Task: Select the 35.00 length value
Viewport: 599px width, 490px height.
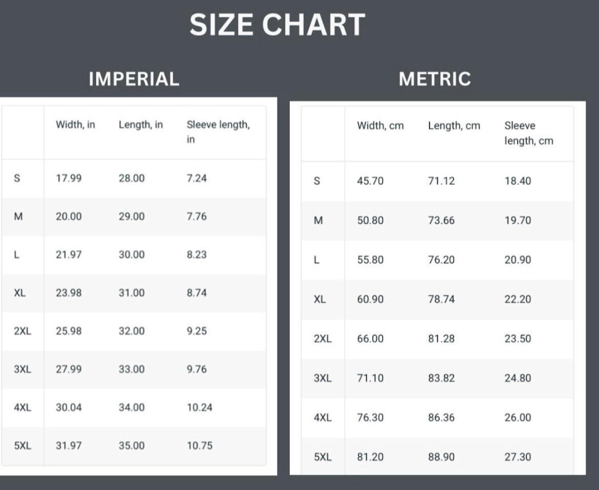Action: pyautogui.click(x=132, y=446)
